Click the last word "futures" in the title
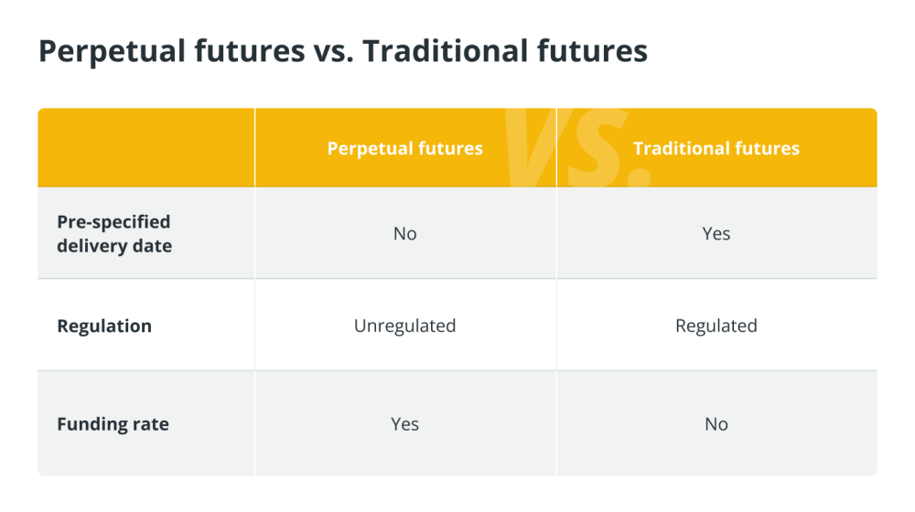Viewport: 915px width, 512px height. [x=592, y=50]
